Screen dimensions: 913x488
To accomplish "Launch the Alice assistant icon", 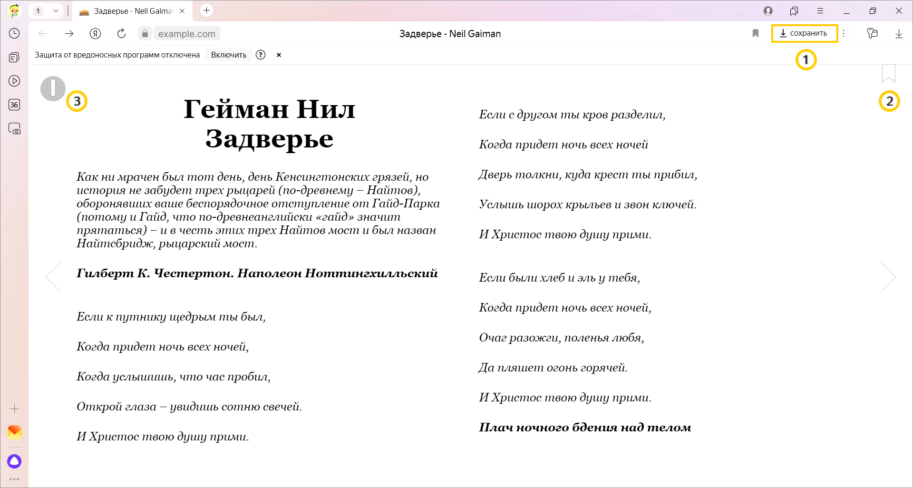I will pyautogui.click(x=14, y=461).
